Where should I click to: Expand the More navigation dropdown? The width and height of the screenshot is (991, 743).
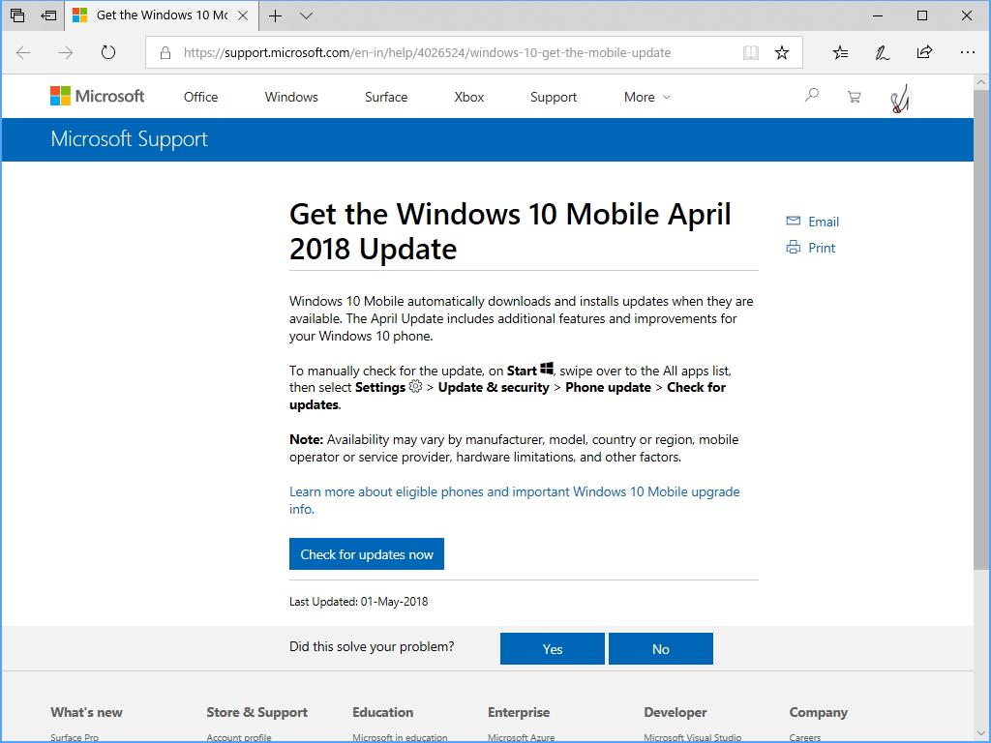(x=646, y=97)
